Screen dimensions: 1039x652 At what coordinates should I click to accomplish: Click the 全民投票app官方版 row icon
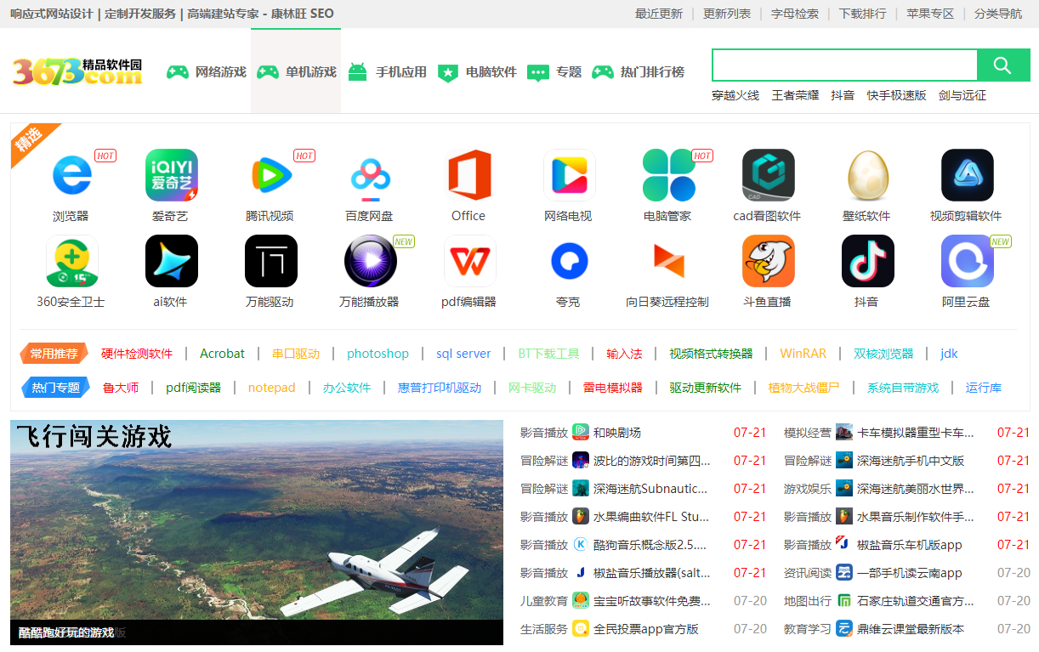(x=581, y=628)
